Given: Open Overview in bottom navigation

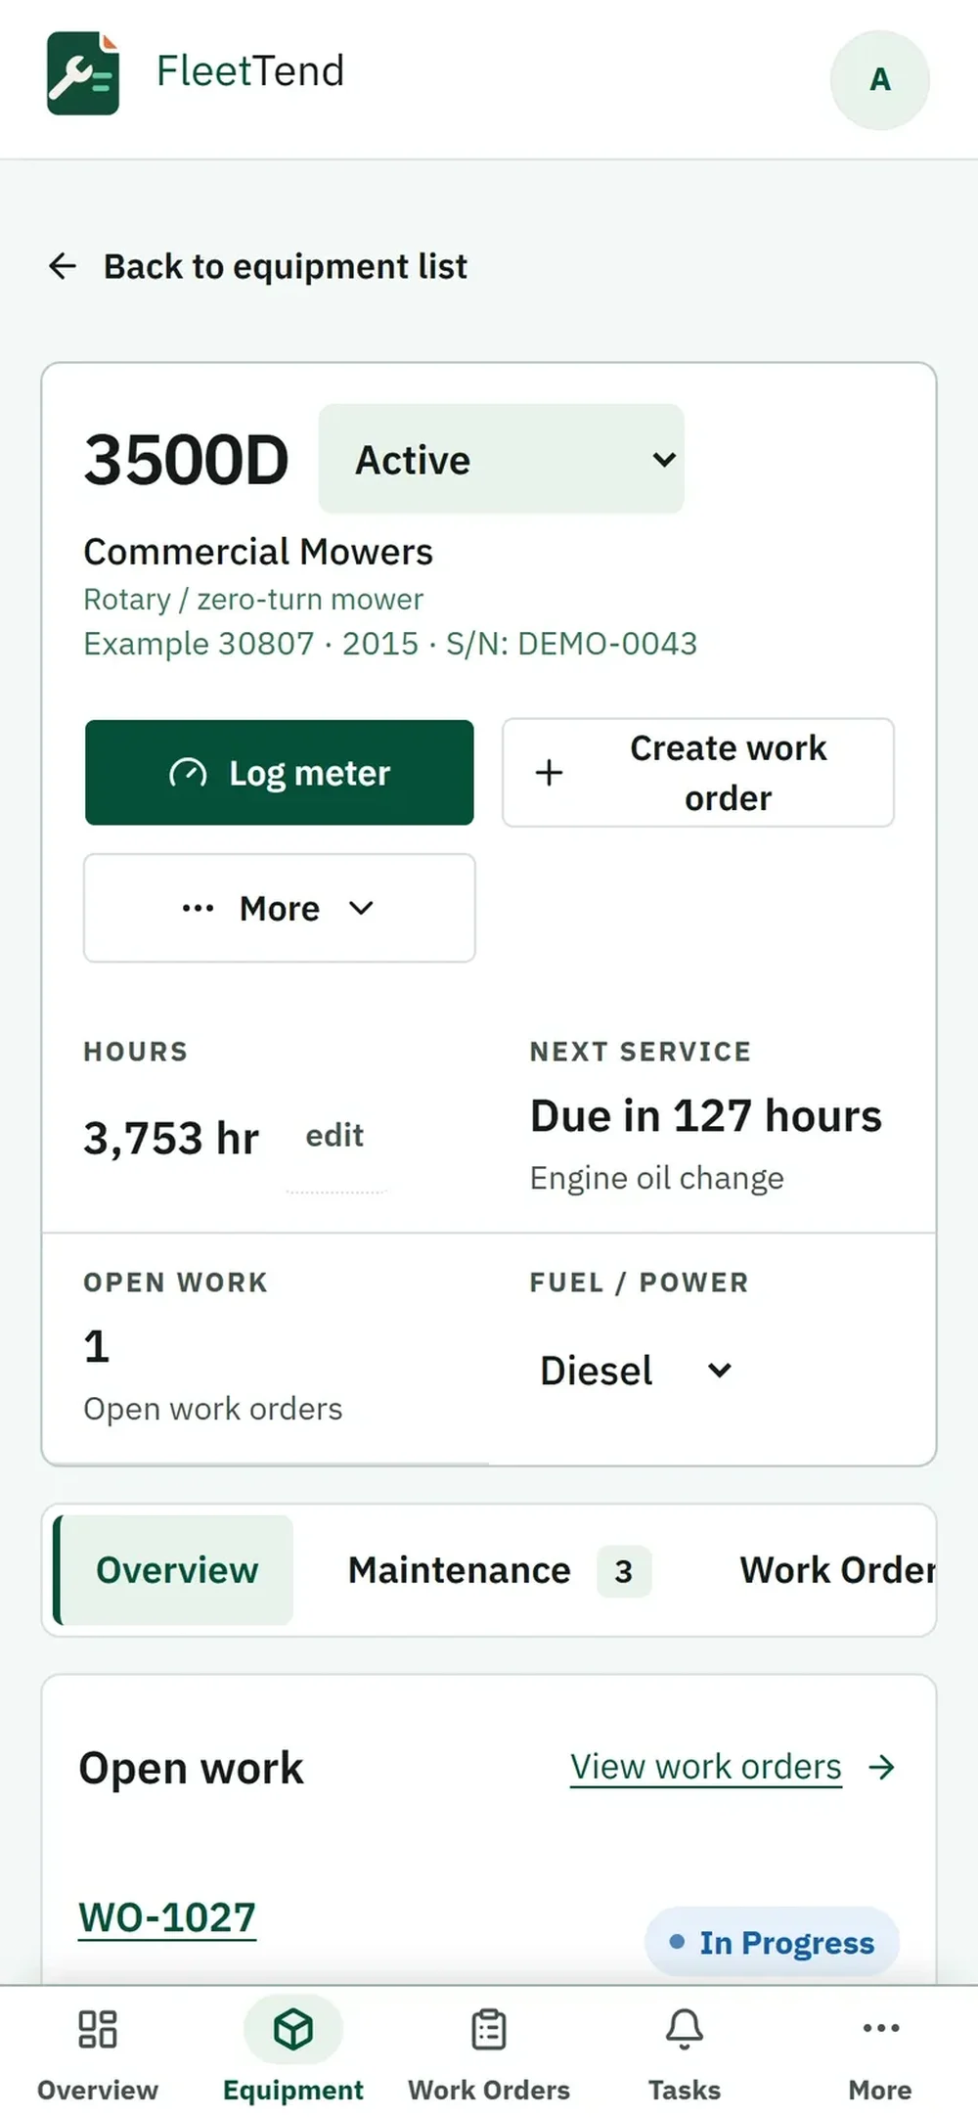Looking at the screenshot, I should click(98, 2052).
